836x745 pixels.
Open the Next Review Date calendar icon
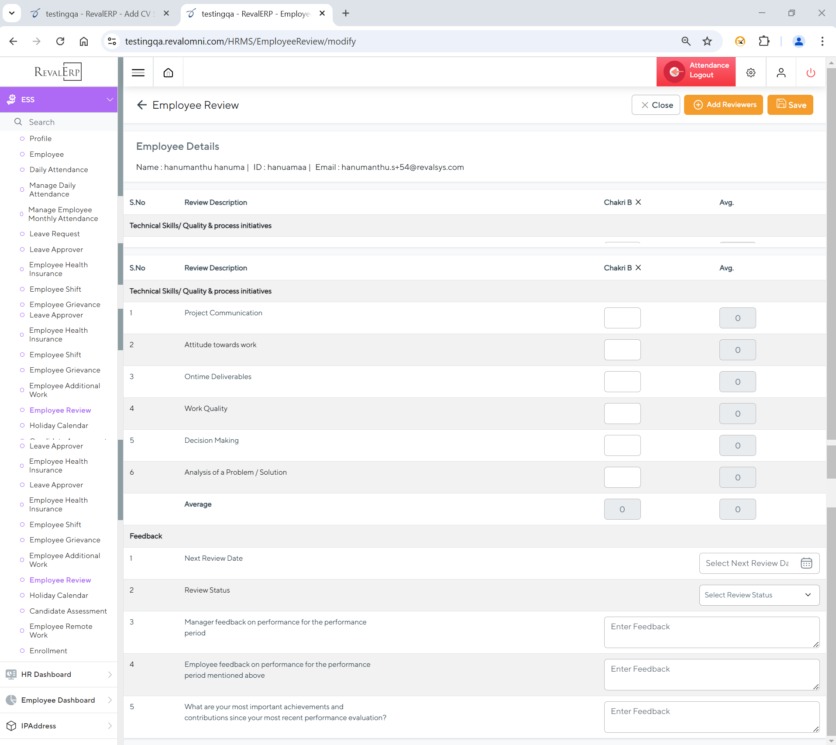click(806, 563)
